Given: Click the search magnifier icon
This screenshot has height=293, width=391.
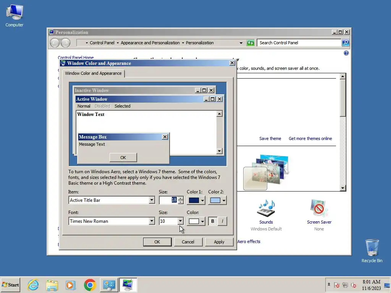Looking at the screenshot, I should (346, 43).
